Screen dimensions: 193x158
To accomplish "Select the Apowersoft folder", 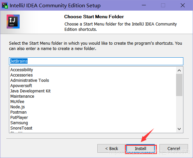I will tap(21, 85).
